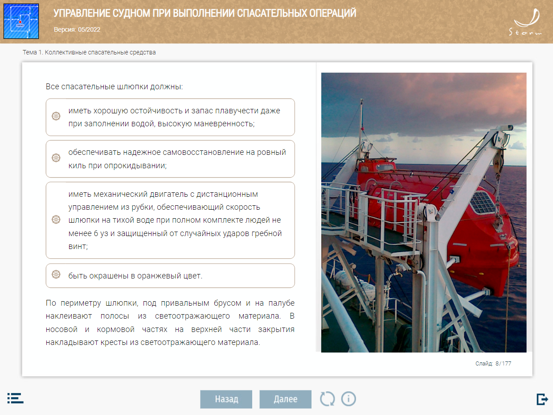The height and width of the screenshot is (415, 553).
Task: Click the title Управление судном при выполнении спасательных операций
Action: [205, 13]
